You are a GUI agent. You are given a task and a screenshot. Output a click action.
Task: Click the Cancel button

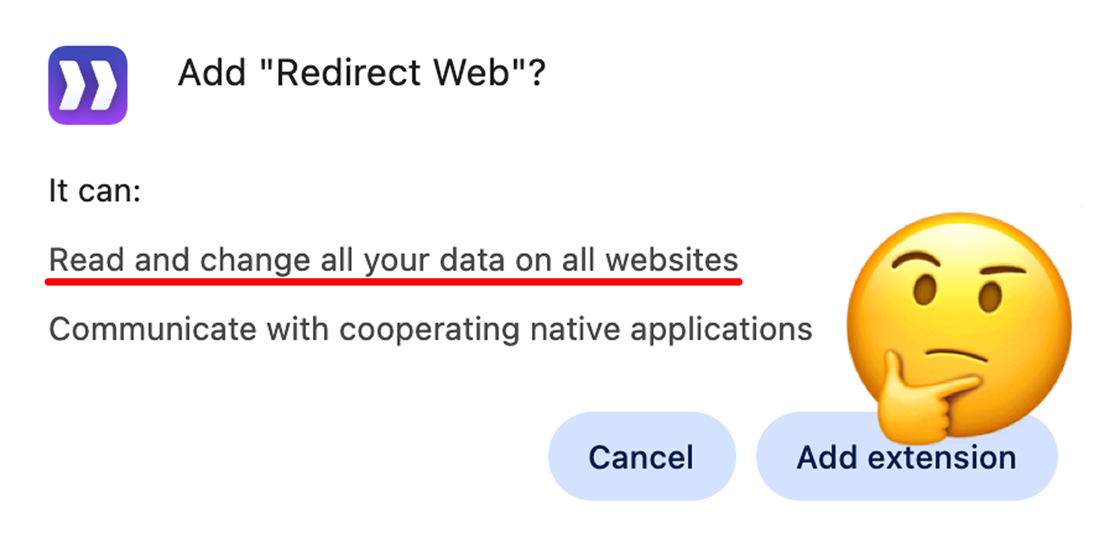(x=642, y=456)
